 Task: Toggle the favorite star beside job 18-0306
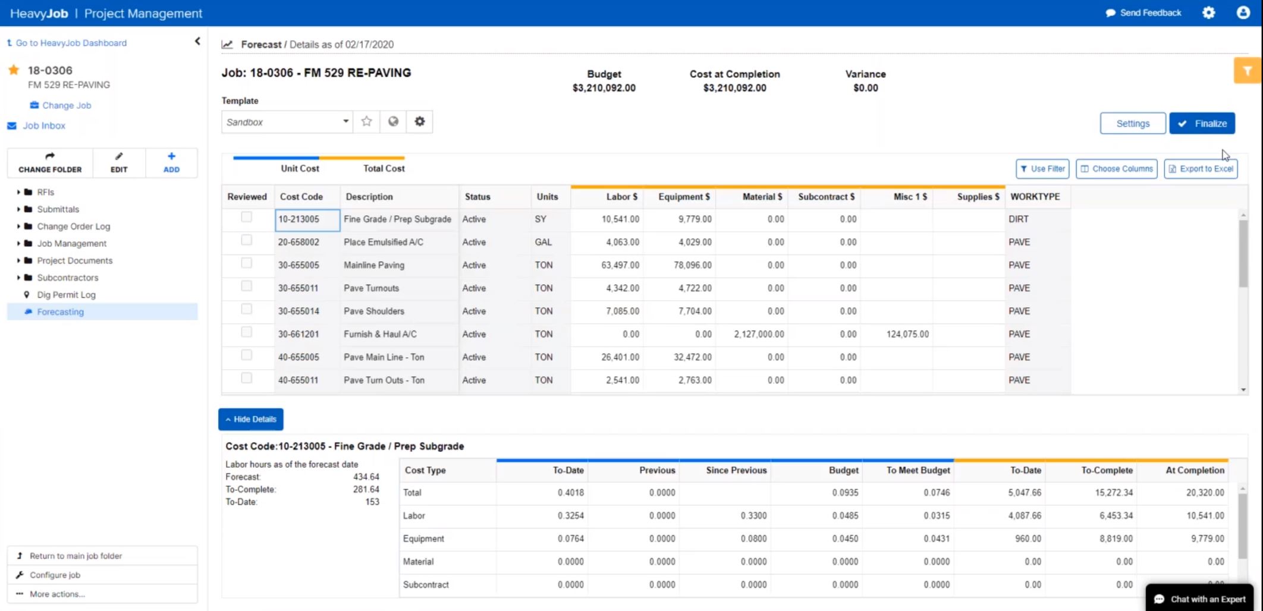point(14,70)
